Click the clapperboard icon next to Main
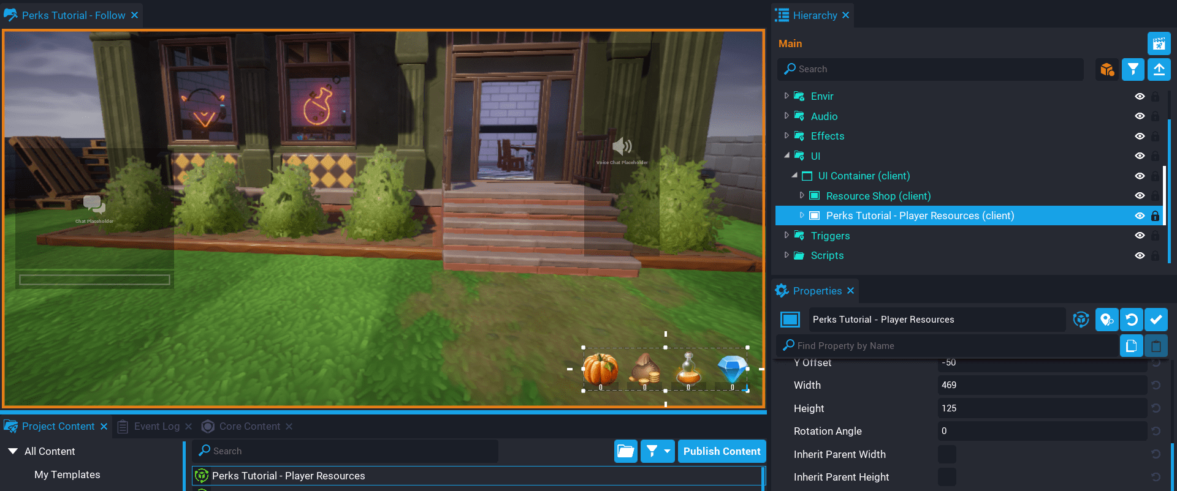This screenshot has width=1177, height=491. click(1159, 43)
